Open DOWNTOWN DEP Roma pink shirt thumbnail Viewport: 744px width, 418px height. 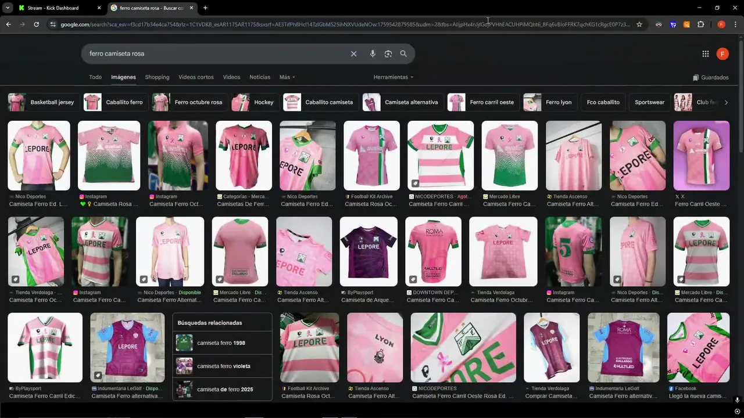pos(433,251)
